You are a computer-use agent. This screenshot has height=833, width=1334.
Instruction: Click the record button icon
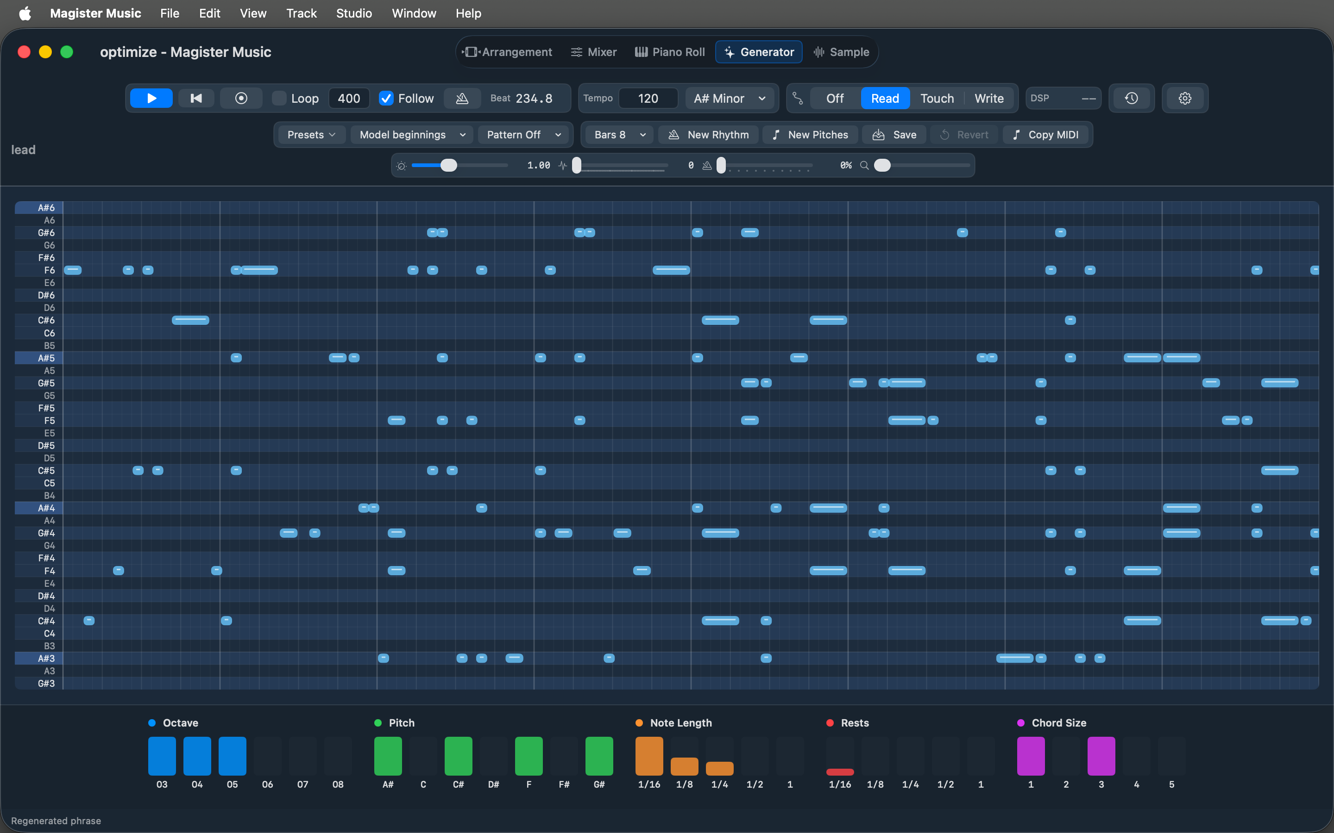pyautogui.click(x=241, y=98)
